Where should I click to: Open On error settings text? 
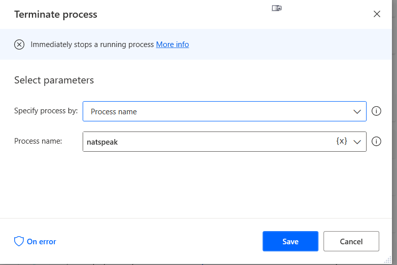click(x=42, y=242)
